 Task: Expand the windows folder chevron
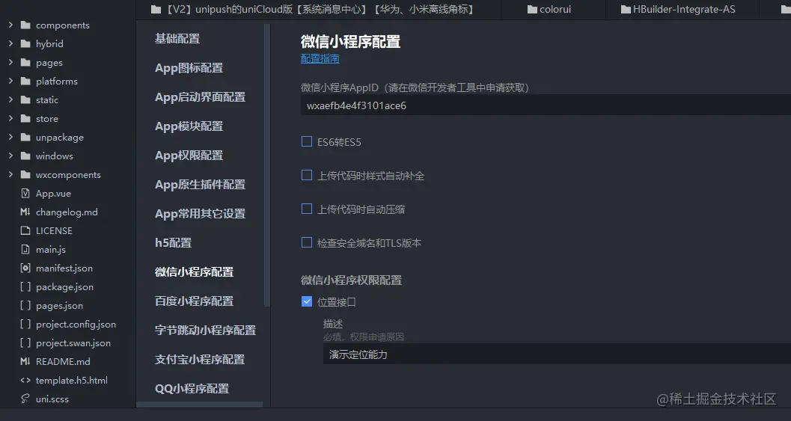click(x=10, y=156)
